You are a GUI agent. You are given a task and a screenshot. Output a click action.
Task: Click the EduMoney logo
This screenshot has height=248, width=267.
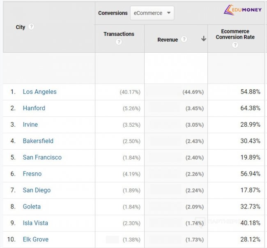click(242, 10)
